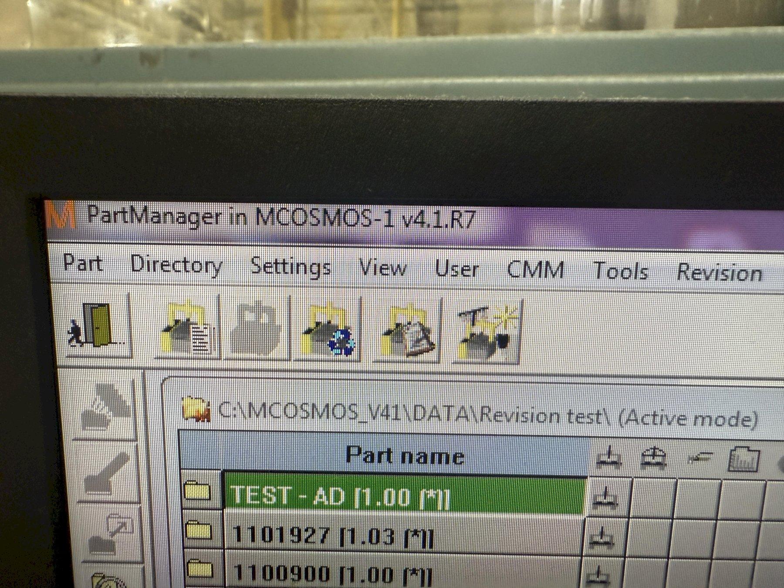Open the CMM menu
The height and width of the screenshot is (588, 784).
click(x=535, y=270)
